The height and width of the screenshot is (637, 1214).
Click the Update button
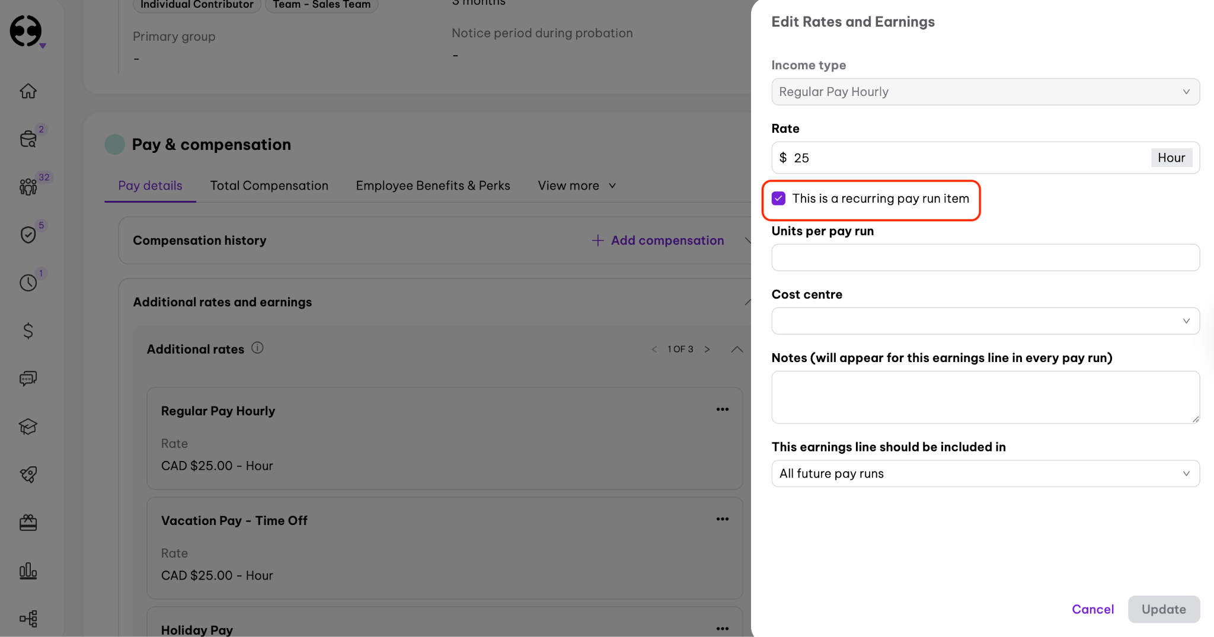pos(1164,609)
